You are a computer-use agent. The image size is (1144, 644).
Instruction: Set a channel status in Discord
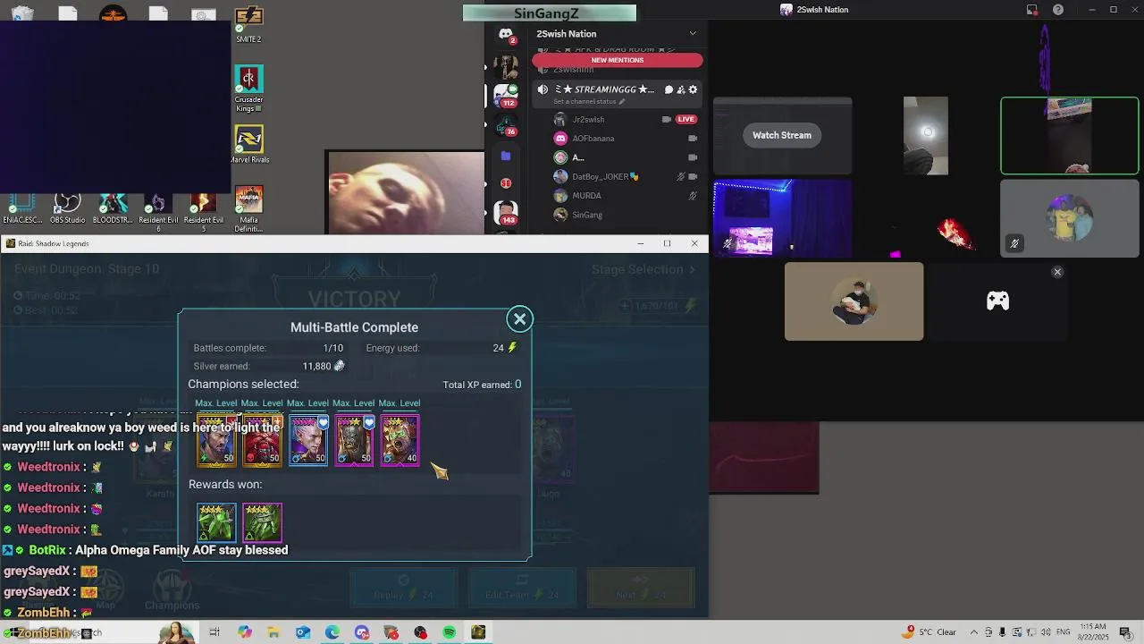coord(589,102)
